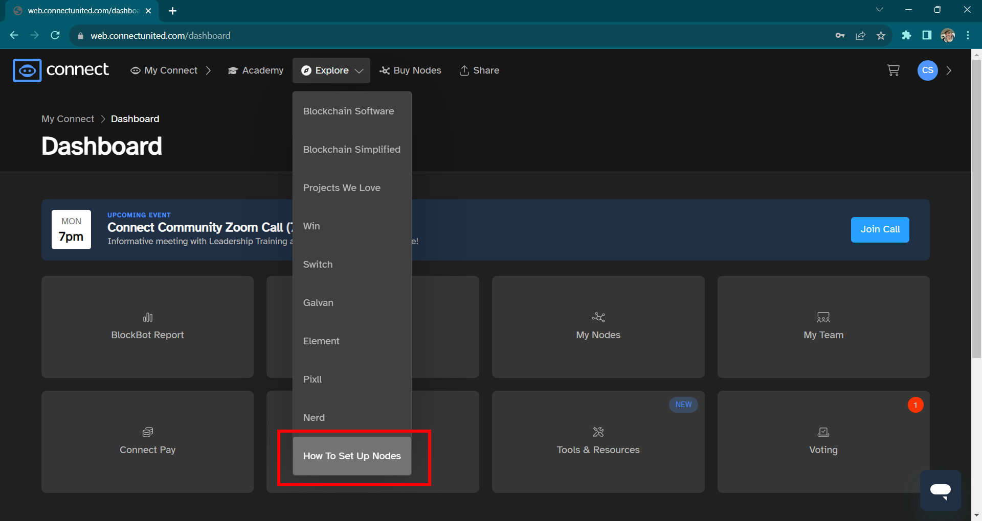The height and width of the screenshot is (521, 982).
Task: Open the My Nodes card
Action: 598,327
